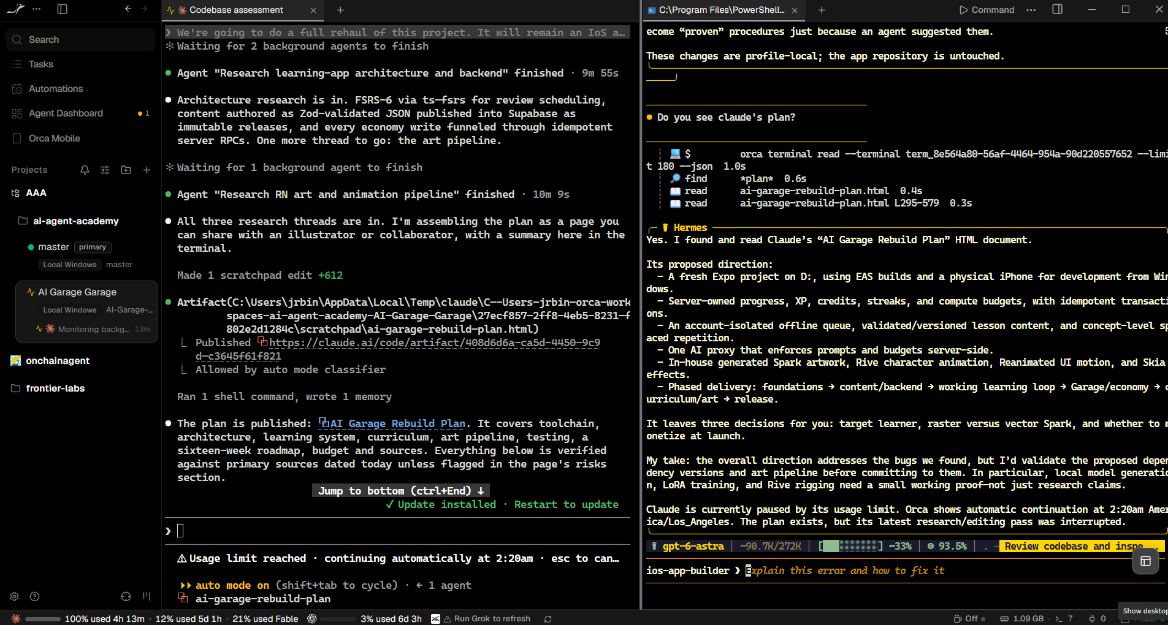Screen dimensions: 1168x625
Task: Toggle the left sidebar panel
Action: [x=62, y=9]
